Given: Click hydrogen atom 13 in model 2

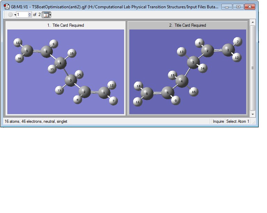Looking at the screenshot, I should (181, 52).
